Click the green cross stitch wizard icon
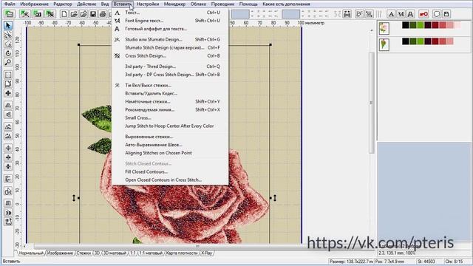 pos(50,14)
